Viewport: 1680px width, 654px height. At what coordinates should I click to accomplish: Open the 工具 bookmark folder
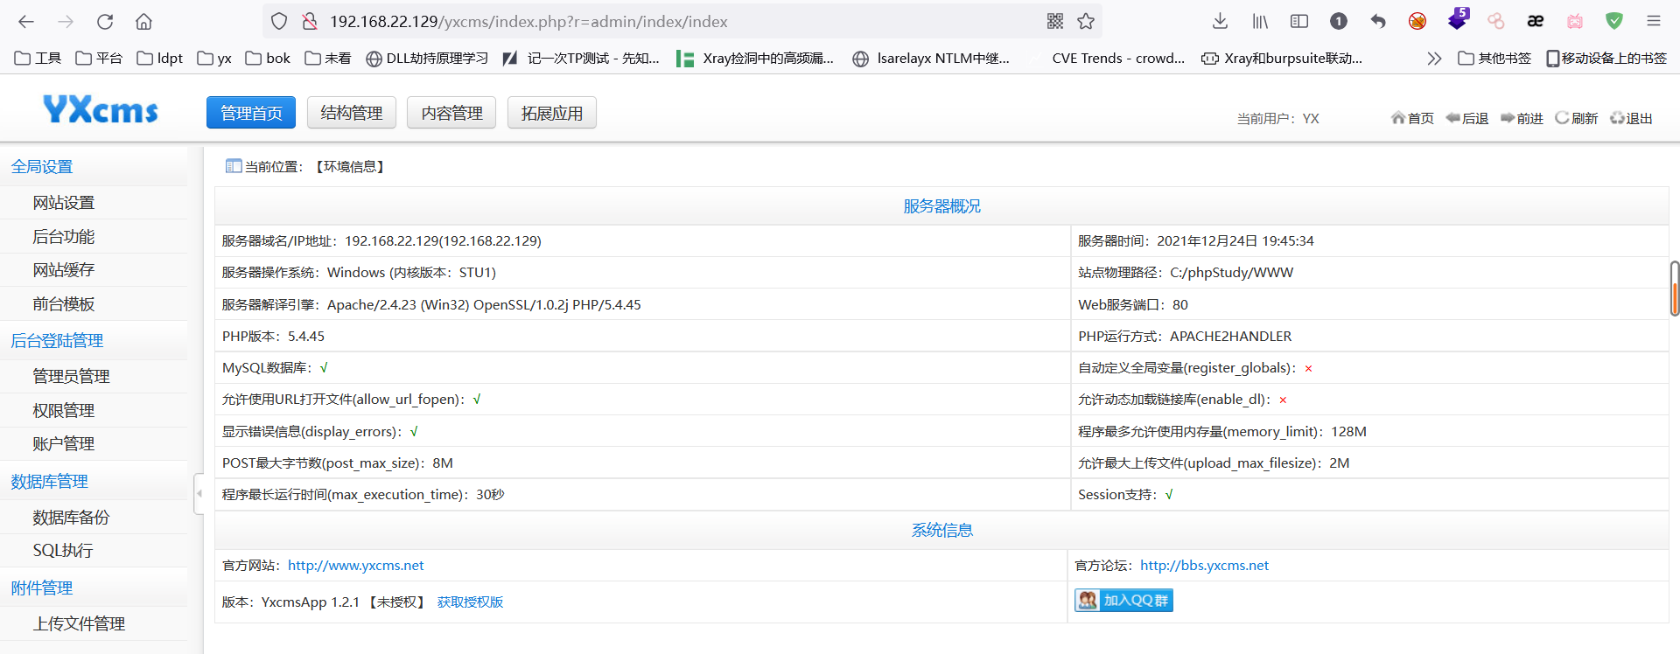[x=38, y=59]
